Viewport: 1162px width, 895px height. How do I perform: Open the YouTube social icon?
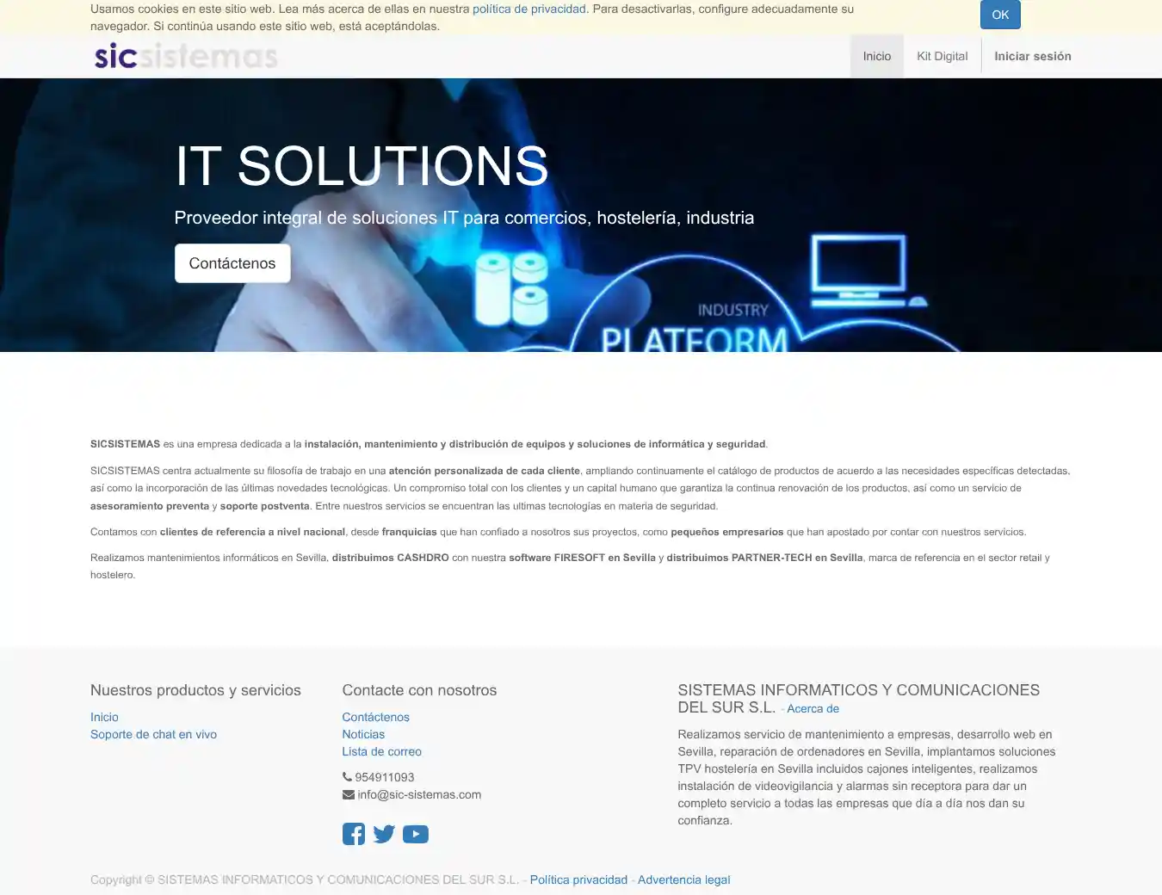point(416,834)
